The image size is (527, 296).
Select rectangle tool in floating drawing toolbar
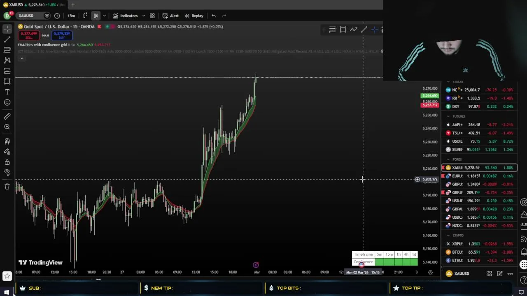pos(343,30)
